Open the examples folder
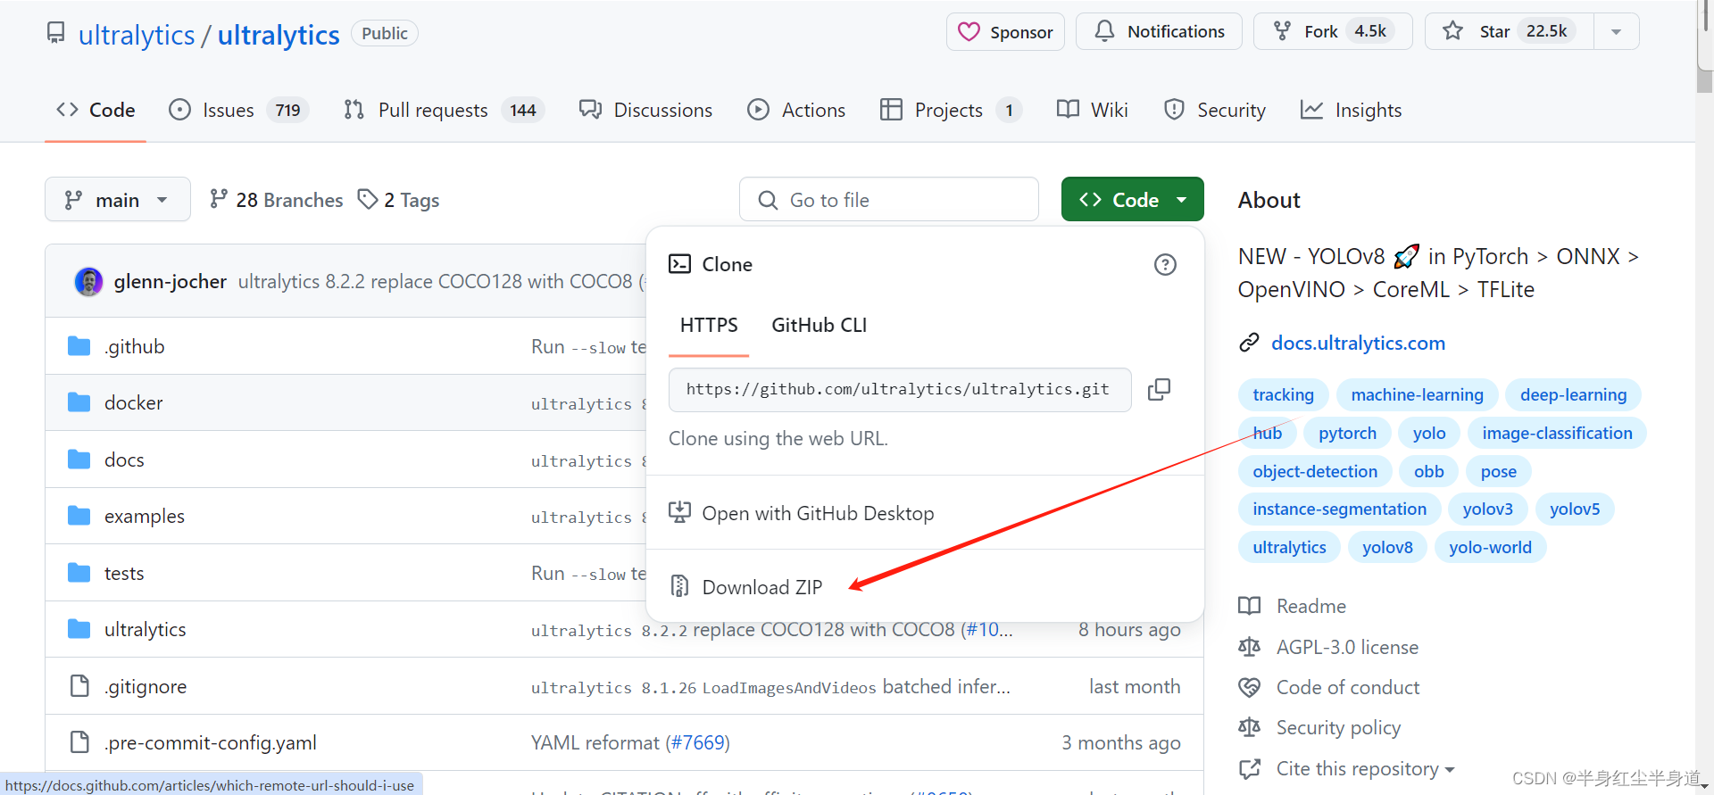 (x=144, y=517)
